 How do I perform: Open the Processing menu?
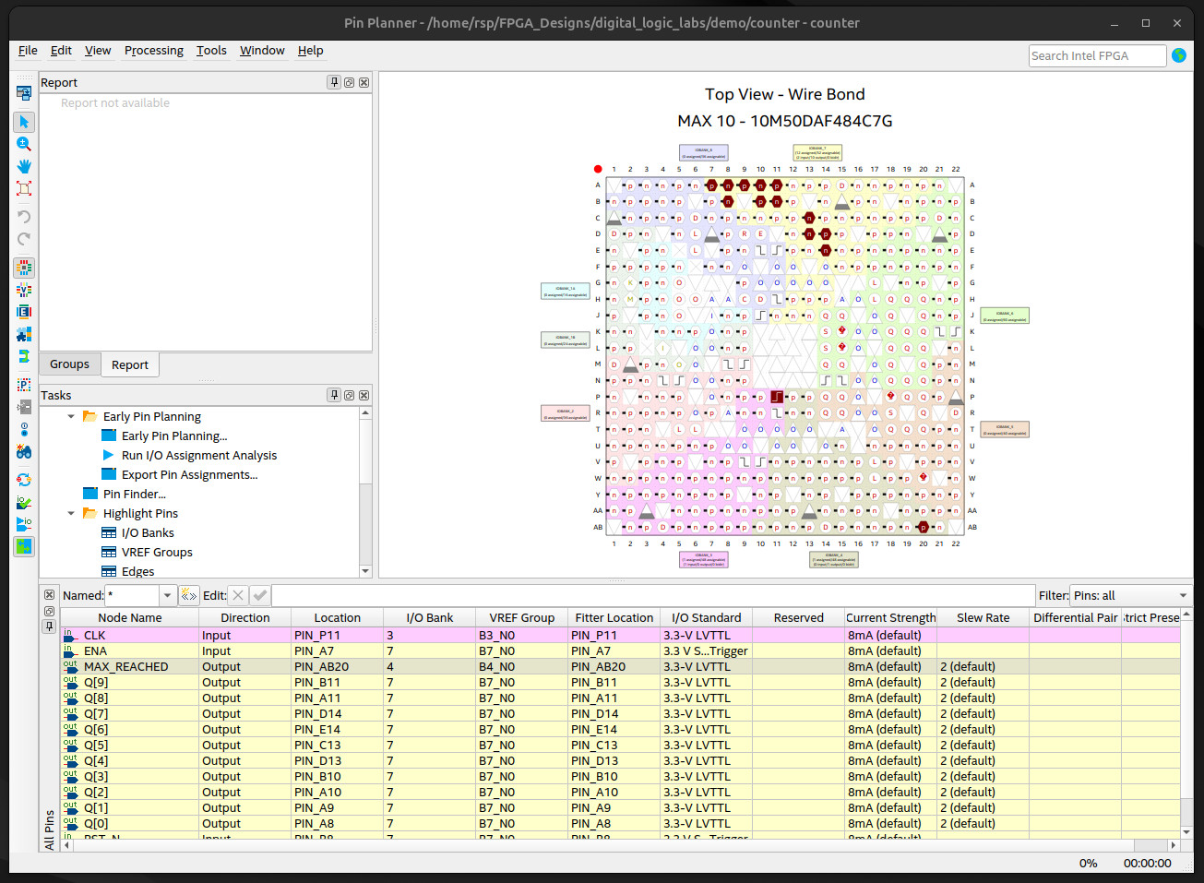click(x=153, y=51)
